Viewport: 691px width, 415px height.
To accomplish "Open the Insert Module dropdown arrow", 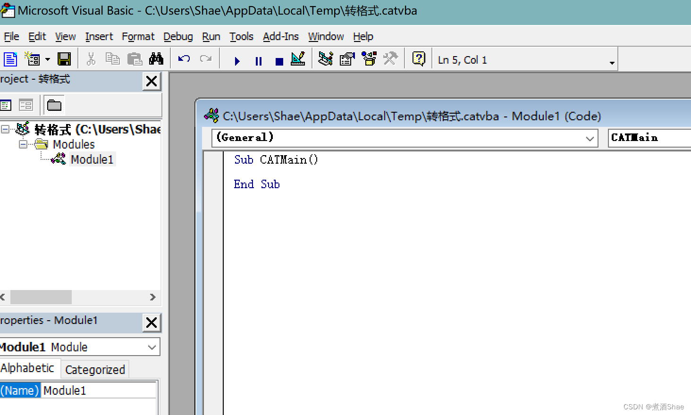I will pyautogui.click(x=48, y=59).
